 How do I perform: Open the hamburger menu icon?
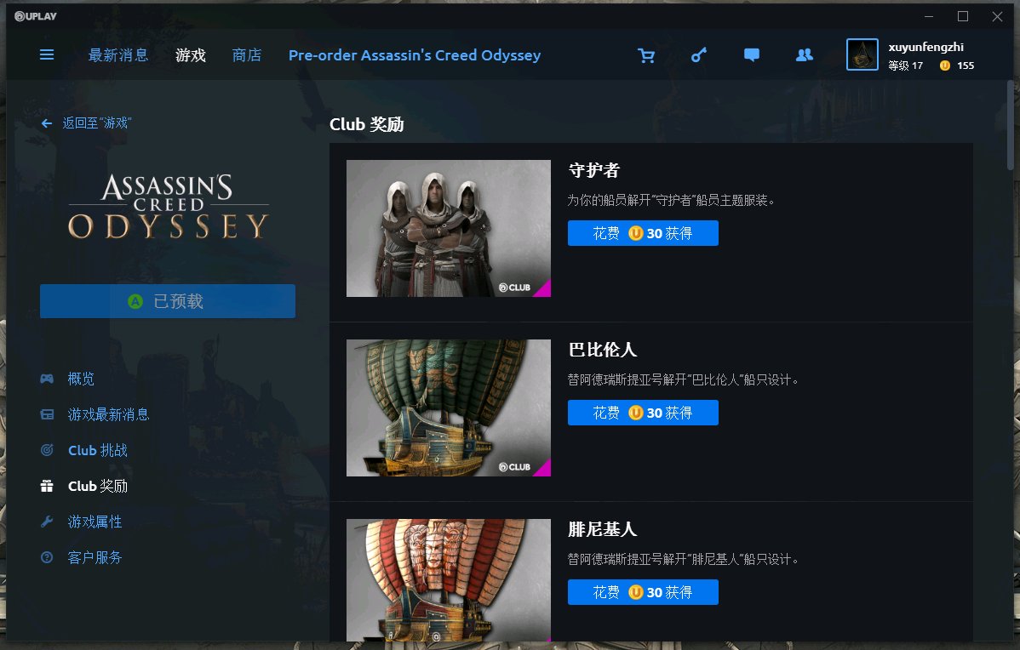point(47,55)
